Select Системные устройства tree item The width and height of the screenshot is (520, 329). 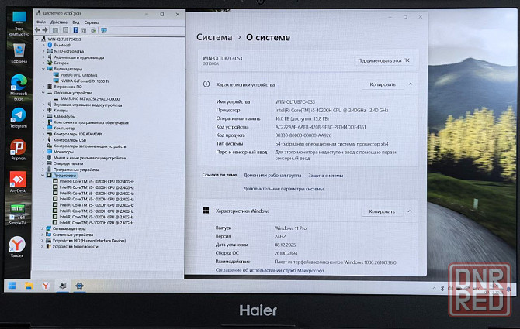click(73, 235)
